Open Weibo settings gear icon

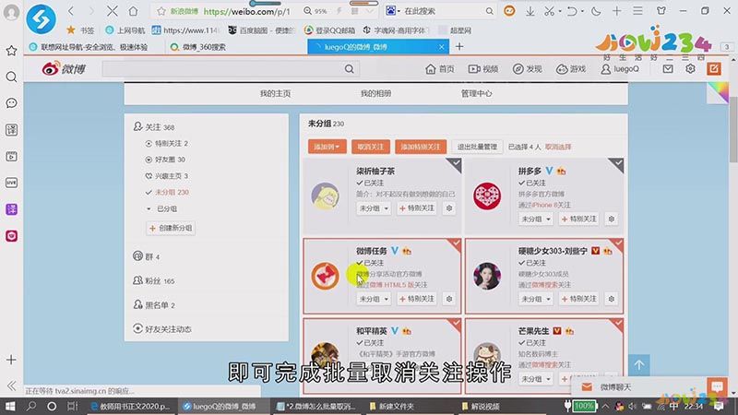690,69
